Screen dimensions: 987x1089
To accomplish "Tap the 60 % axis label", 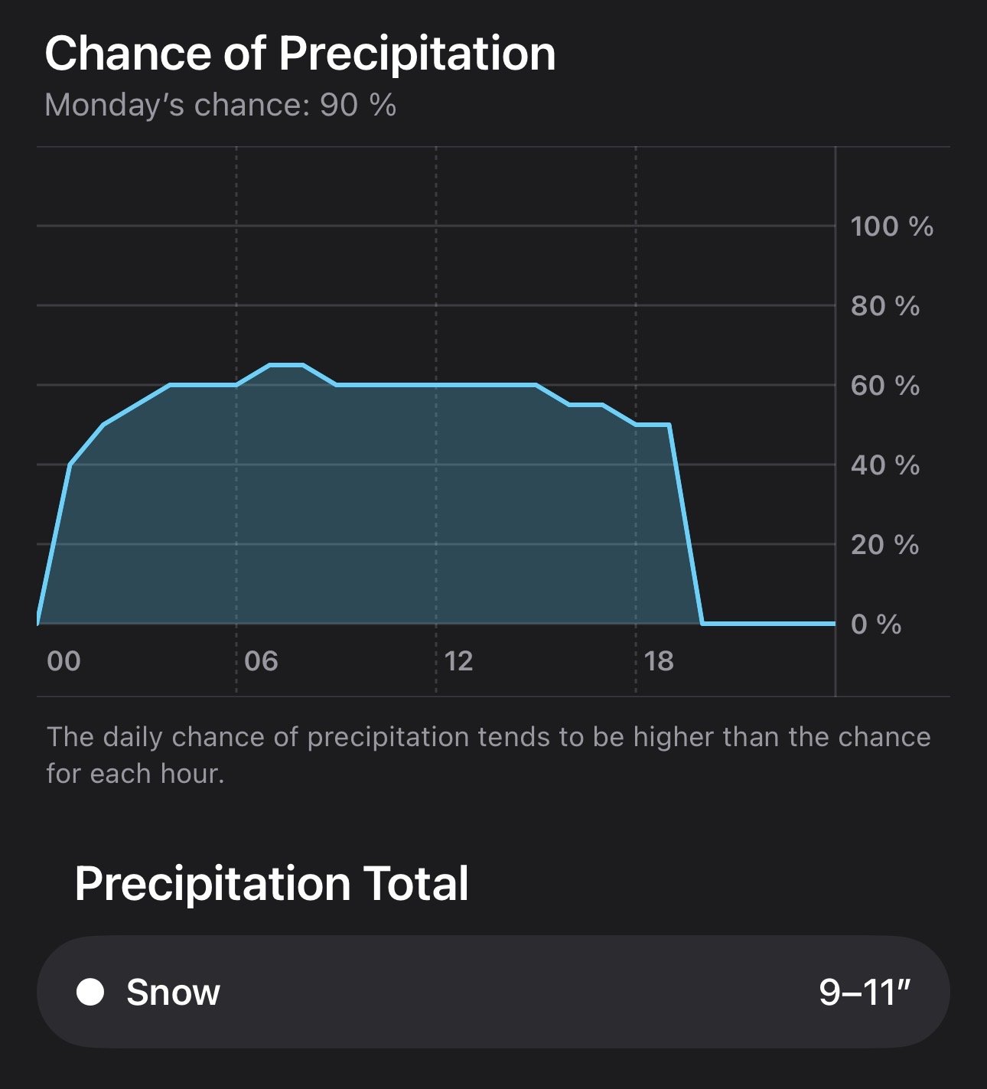I will click(x=885, y=386).
